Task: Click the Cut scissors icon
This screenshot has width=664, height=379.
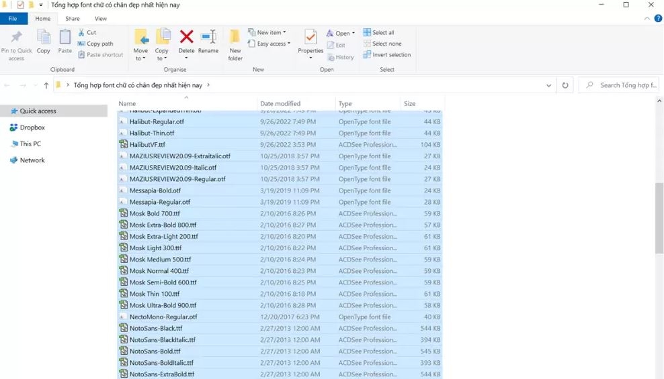Action: [81, 32]
